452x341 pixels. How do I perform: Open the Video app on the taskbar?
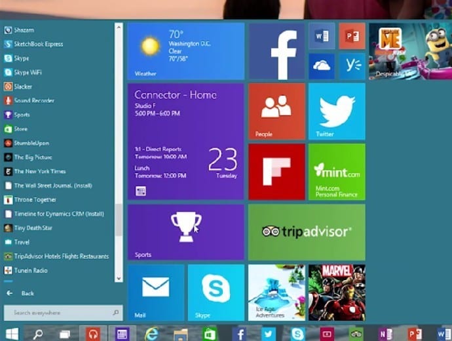(327, 334)
